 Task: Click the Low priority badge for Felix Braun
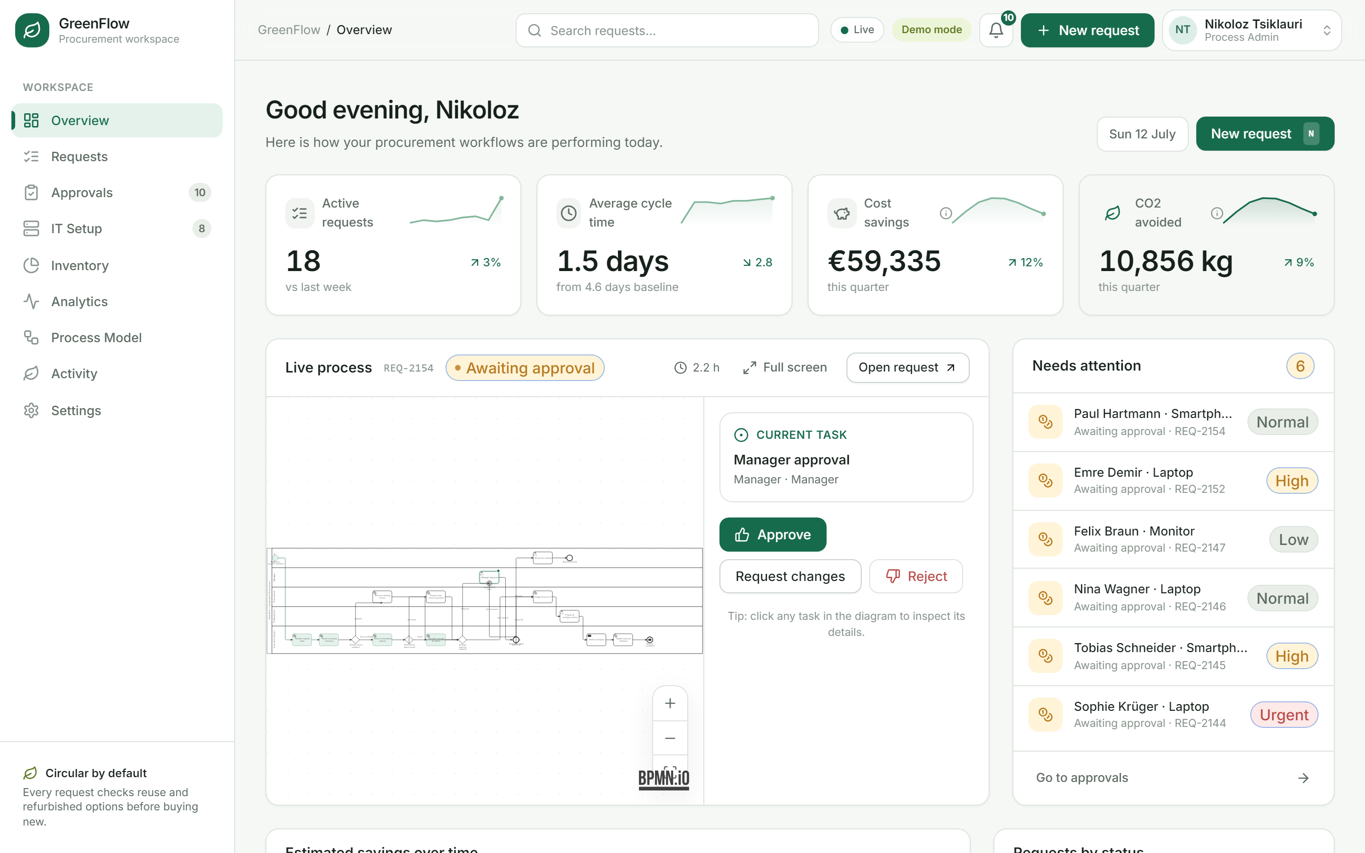(1293, 539)
